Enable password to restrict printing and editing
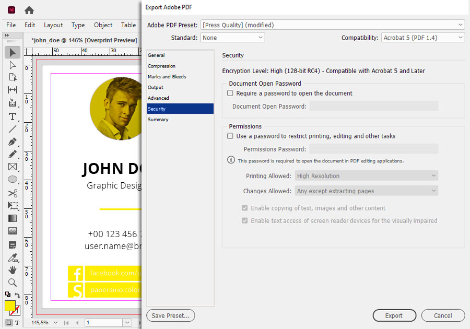 [230, 136]
